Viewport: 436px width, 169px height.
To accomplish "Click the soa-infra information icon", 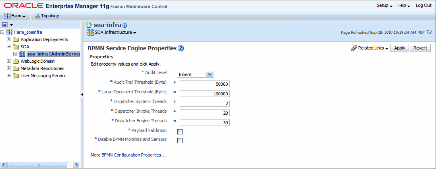I will coord(125,25).
